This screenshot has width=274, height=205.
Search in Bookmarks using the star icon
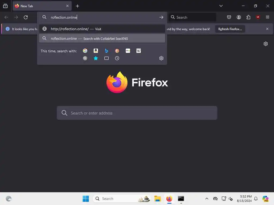(x=96, y=58)
